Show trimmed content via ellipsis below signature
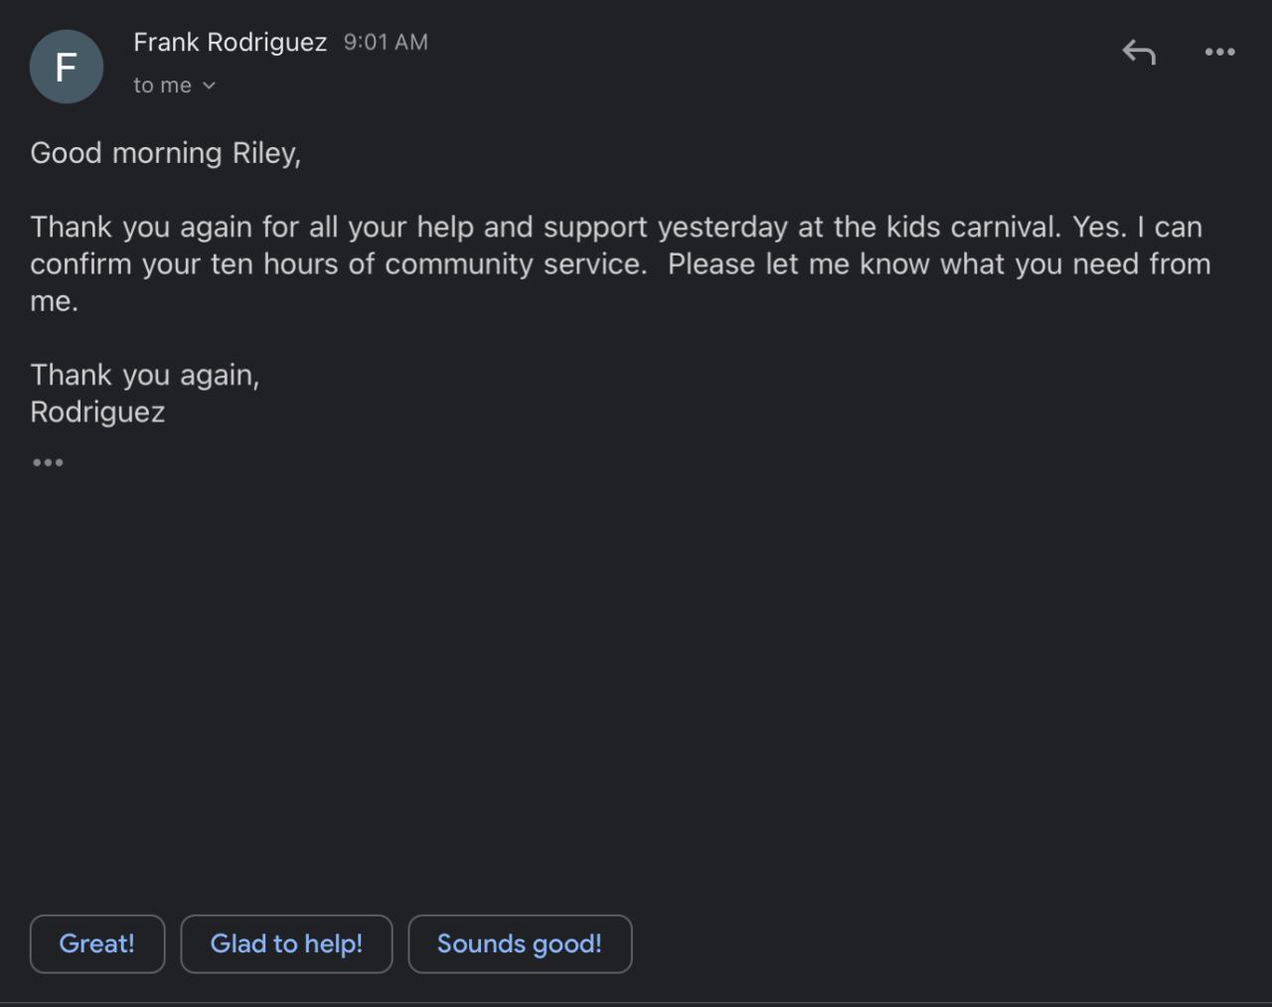1272x1007 pixels. pos(48,462)
